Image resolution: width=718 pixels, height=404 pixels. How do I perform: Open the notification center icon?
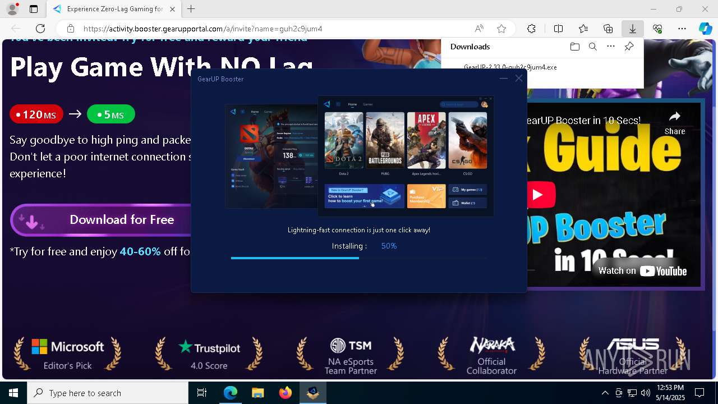699,393
